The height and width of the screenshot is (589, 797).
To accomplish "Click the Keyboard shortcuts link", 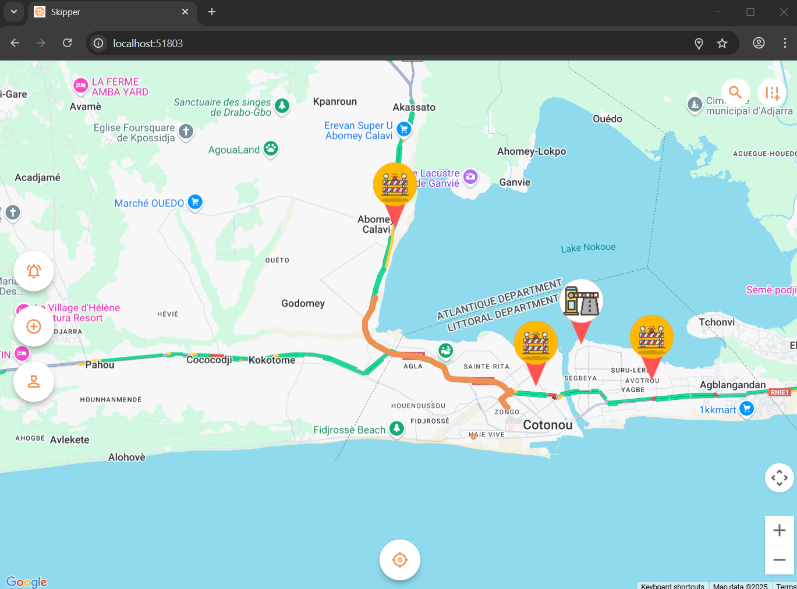I will tap(672, 586).
